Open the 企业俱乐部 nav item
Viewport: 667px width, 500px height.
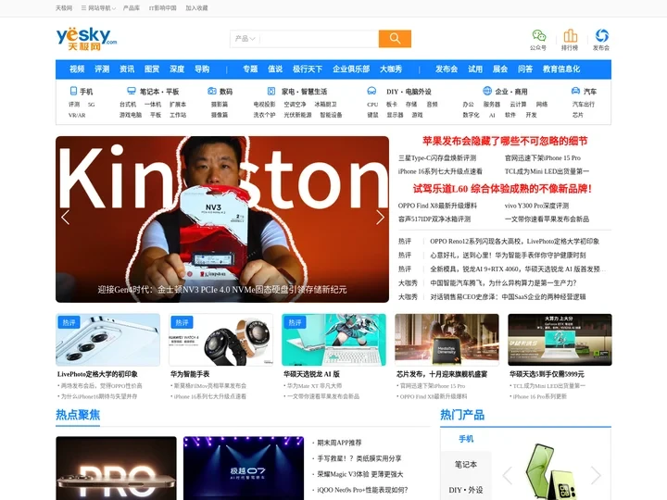tap(351, 69)
